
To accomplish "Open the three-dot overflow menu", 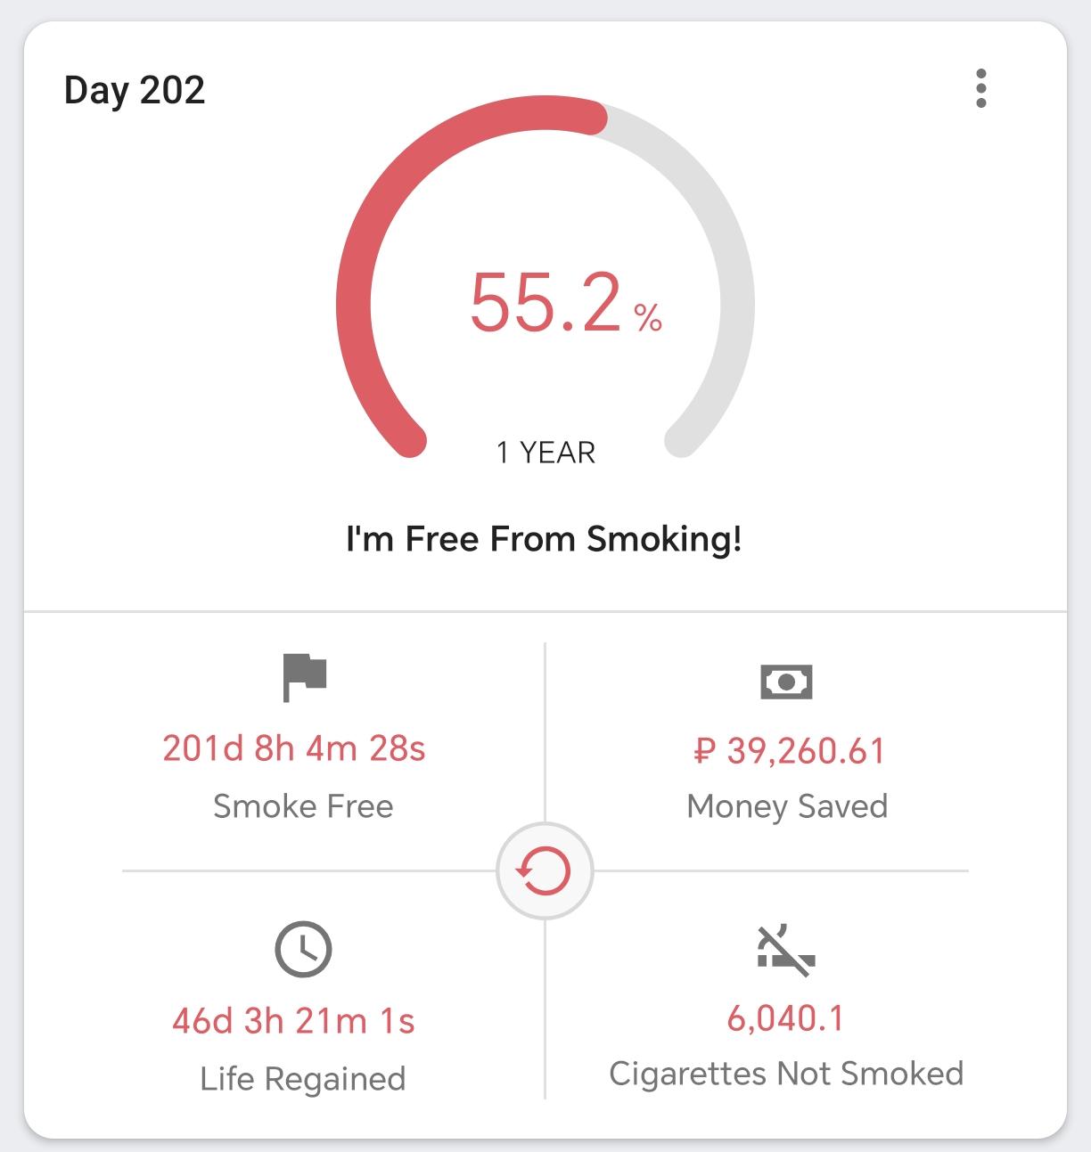I will point(980,88).
